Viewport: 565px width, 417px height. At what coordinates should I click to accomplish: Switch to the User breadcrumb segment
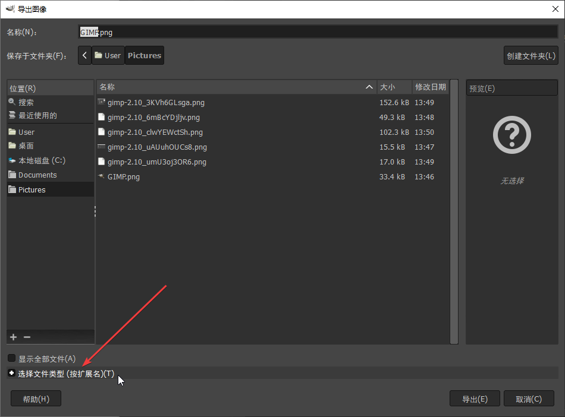[x=108, y=55]
